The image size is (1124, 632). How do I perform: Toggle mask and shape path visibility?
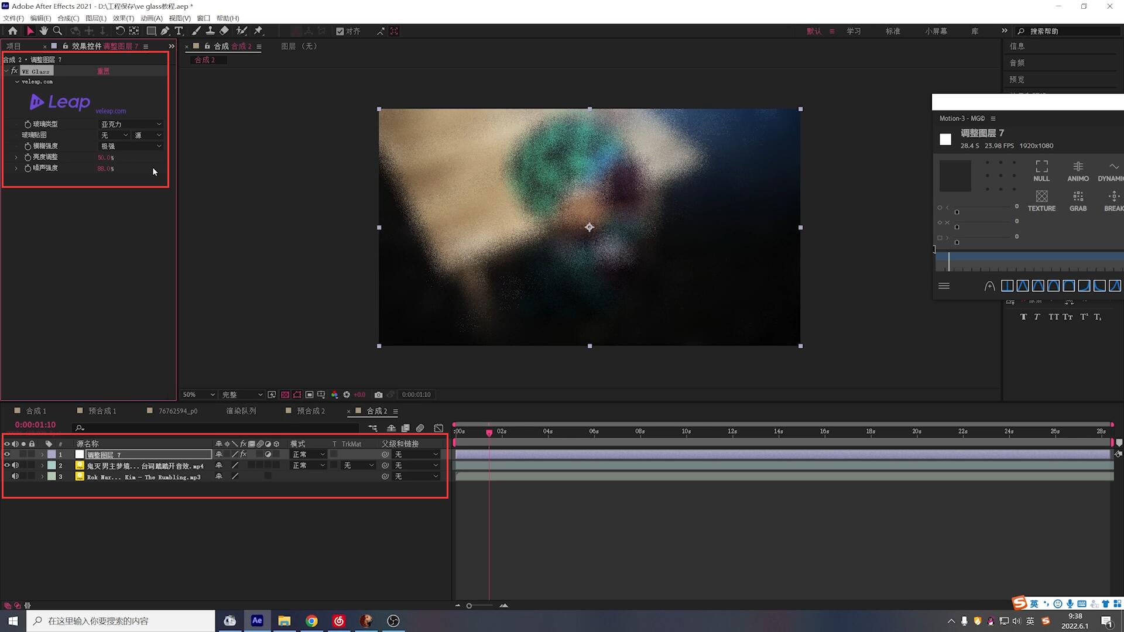point(297,395)
